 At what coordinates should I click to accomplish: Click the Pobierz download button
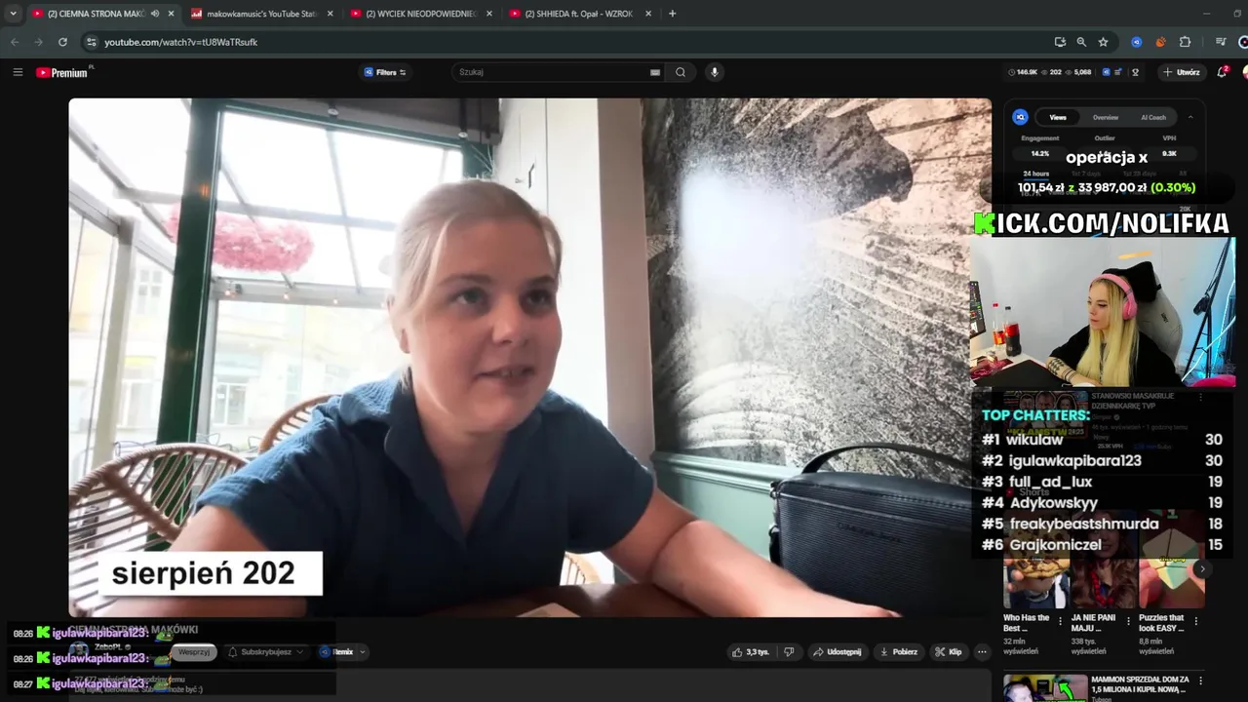click(x=898, y=651)
